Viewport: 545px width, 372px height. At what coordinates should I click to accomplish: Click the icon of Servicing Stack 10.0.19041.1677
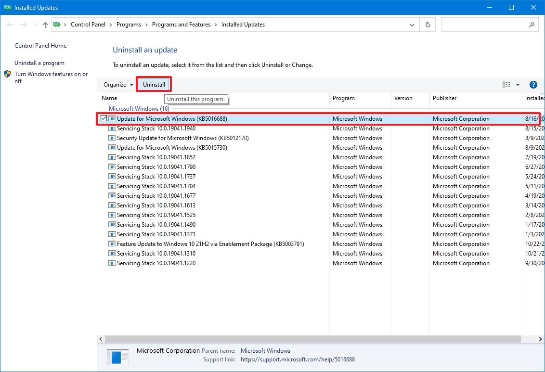pos(112,196)
